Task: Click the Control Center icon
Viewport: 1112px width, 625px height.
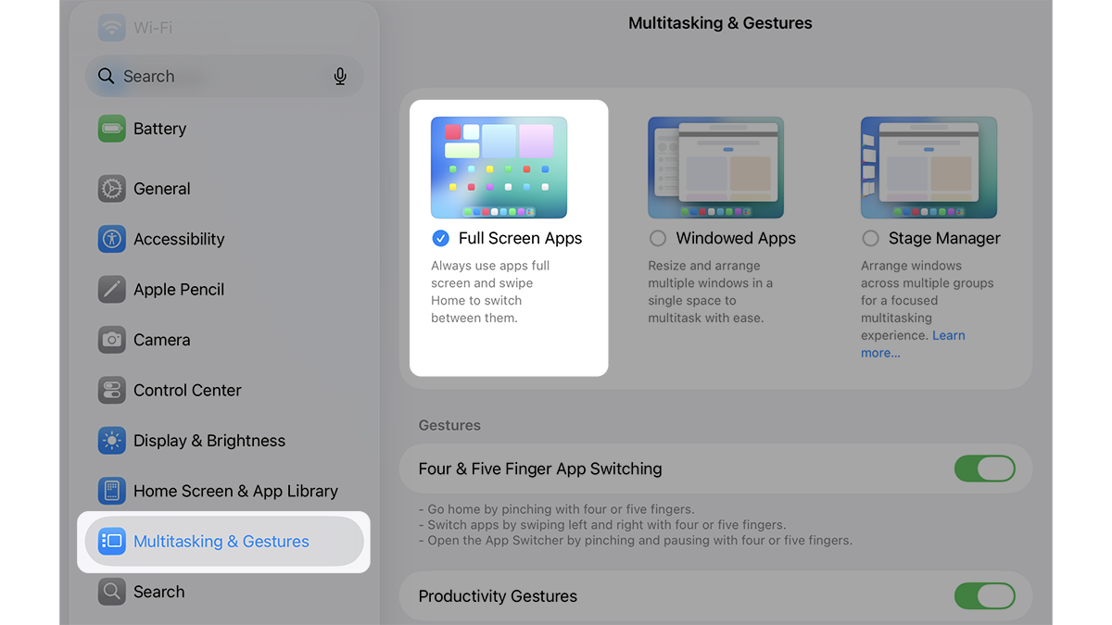Action: click(x=112, y=390)
